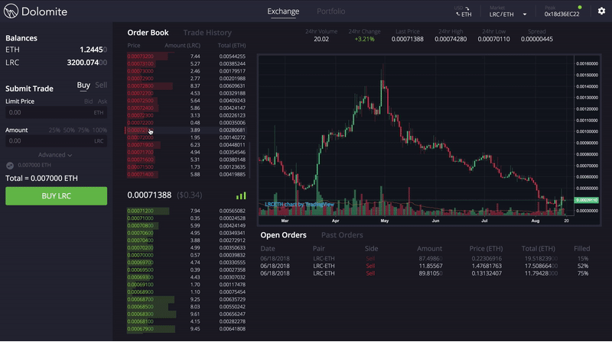Click the last price 0.00071388 in the order book

pos(149,195)
